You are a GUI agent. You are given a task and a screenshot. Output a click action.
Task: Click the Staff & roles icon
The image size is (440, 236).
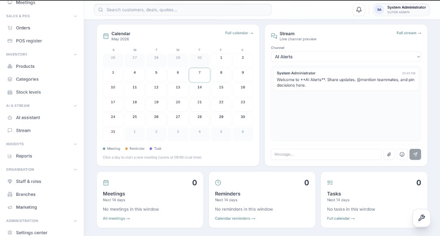pyautogui.click(x=10, y=182)
